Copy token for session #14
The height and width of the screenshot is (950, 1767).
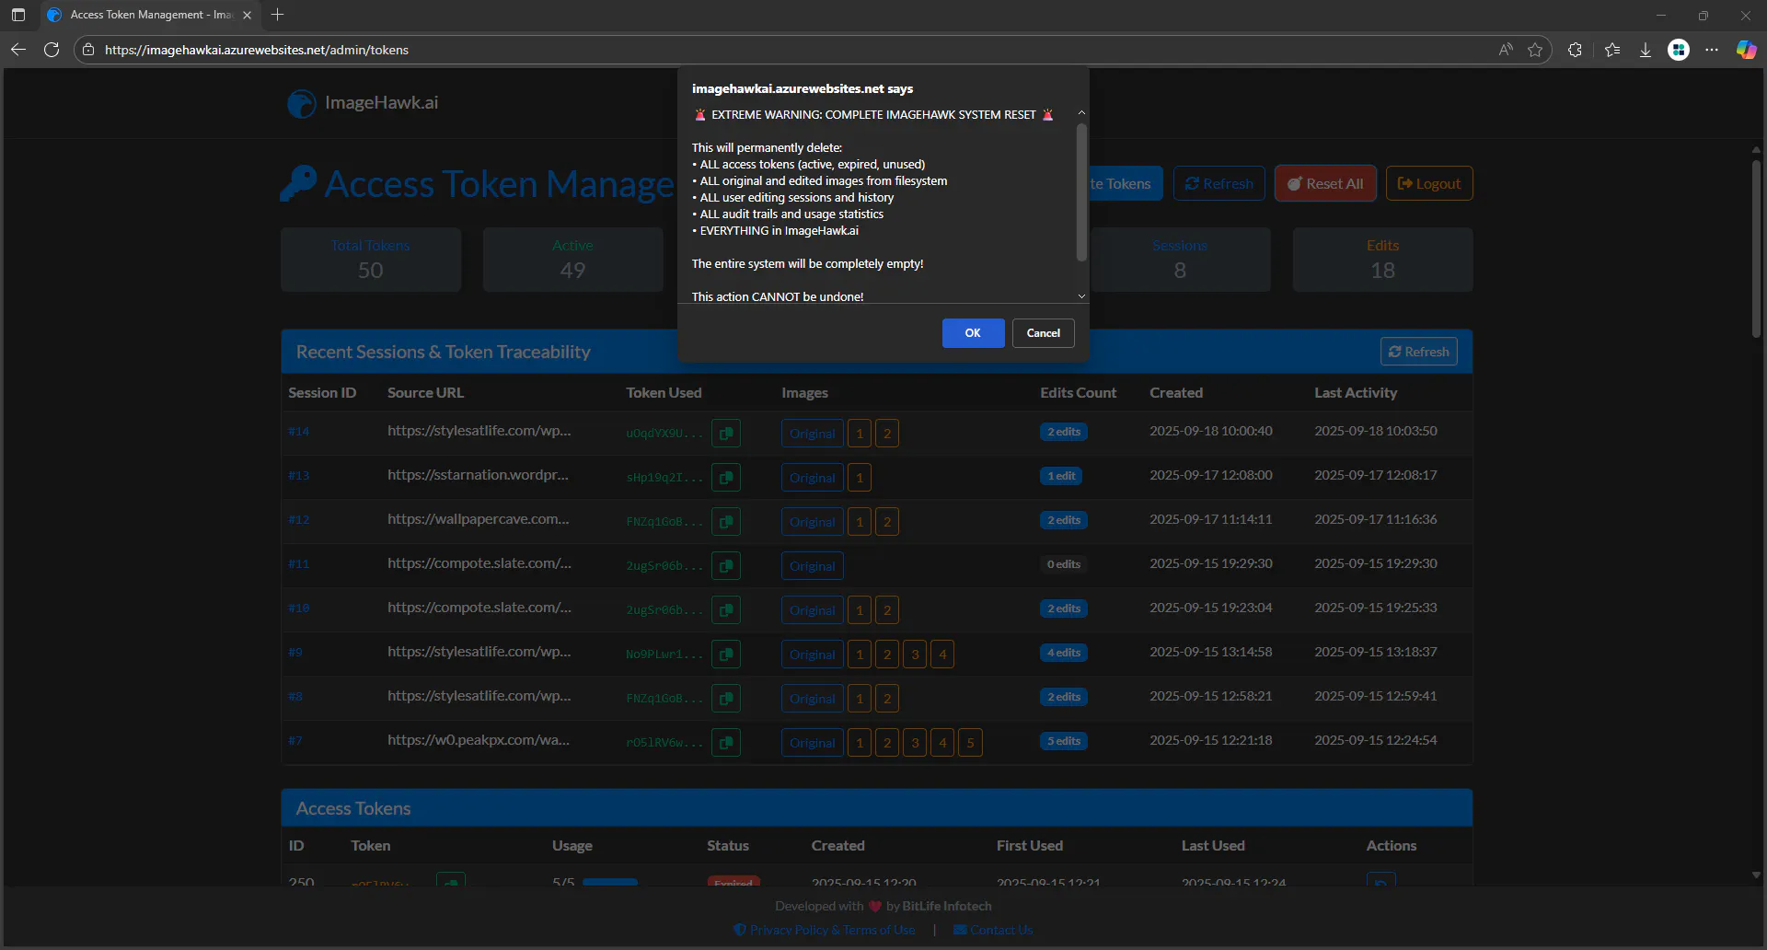(x=726, y=433)
